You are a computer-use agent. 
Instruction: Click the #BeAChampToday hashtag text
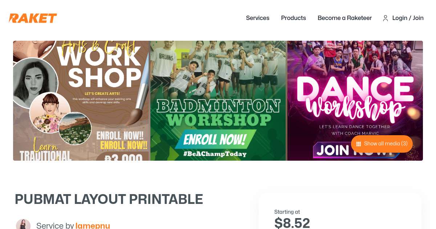click(x=215, y=154)
